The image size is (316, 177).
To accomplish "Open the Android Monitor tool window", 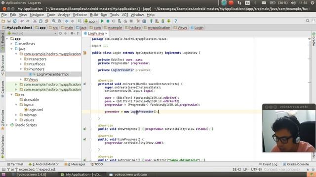I will 43,164.
